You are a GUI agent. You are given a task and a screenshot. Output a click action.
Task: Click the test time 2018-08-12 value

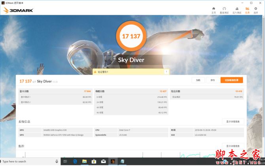206,130
